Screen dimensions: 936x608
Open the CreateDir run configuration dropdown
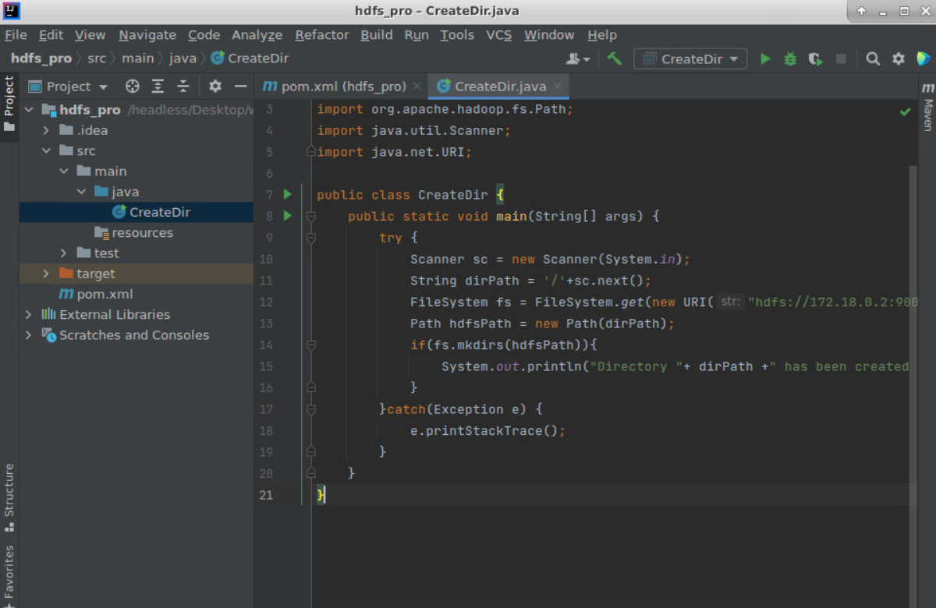click(x=690, y=59)
